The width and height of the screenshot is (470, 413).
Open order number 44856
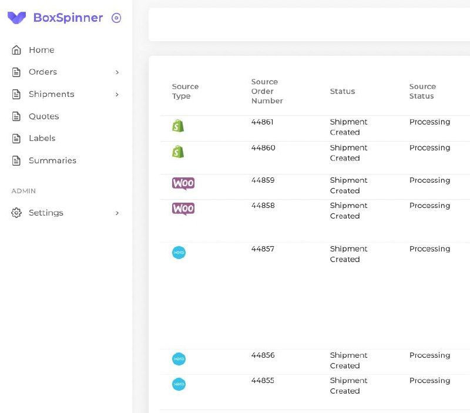click(x=263, y=355)
